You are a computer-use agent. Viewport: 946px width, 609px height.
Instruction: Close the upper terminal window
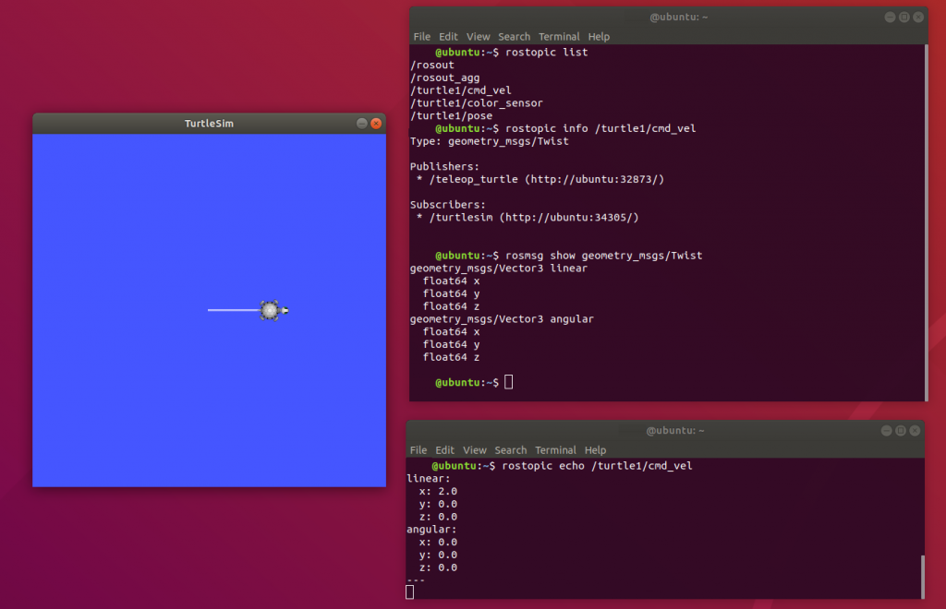pos(918,17)
